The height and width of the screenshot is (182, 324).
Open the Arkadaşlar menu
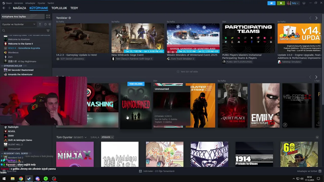click(30, 3)
